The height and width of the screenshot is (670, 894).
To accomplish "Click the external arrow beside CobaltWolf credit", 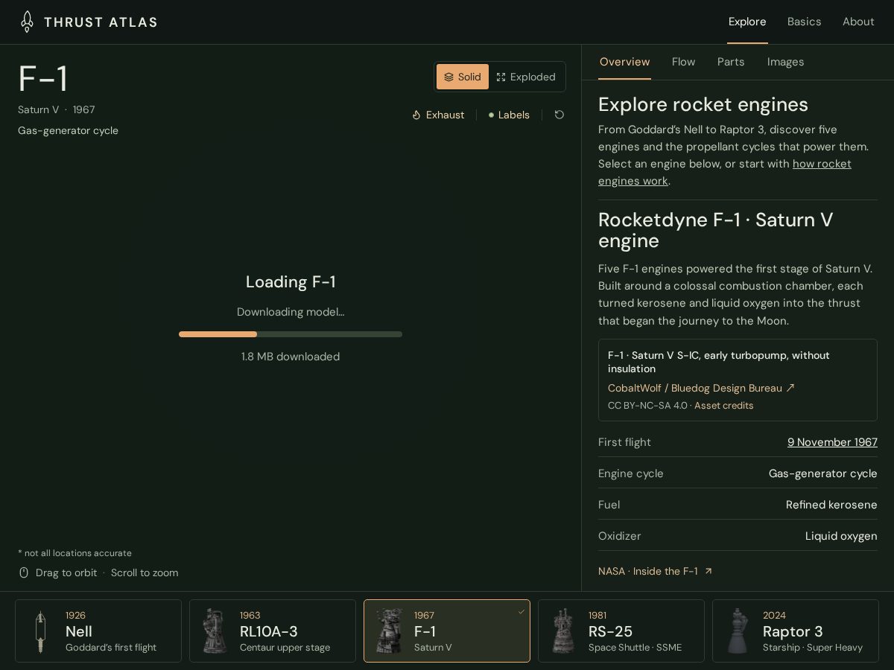I will [790, 388].
